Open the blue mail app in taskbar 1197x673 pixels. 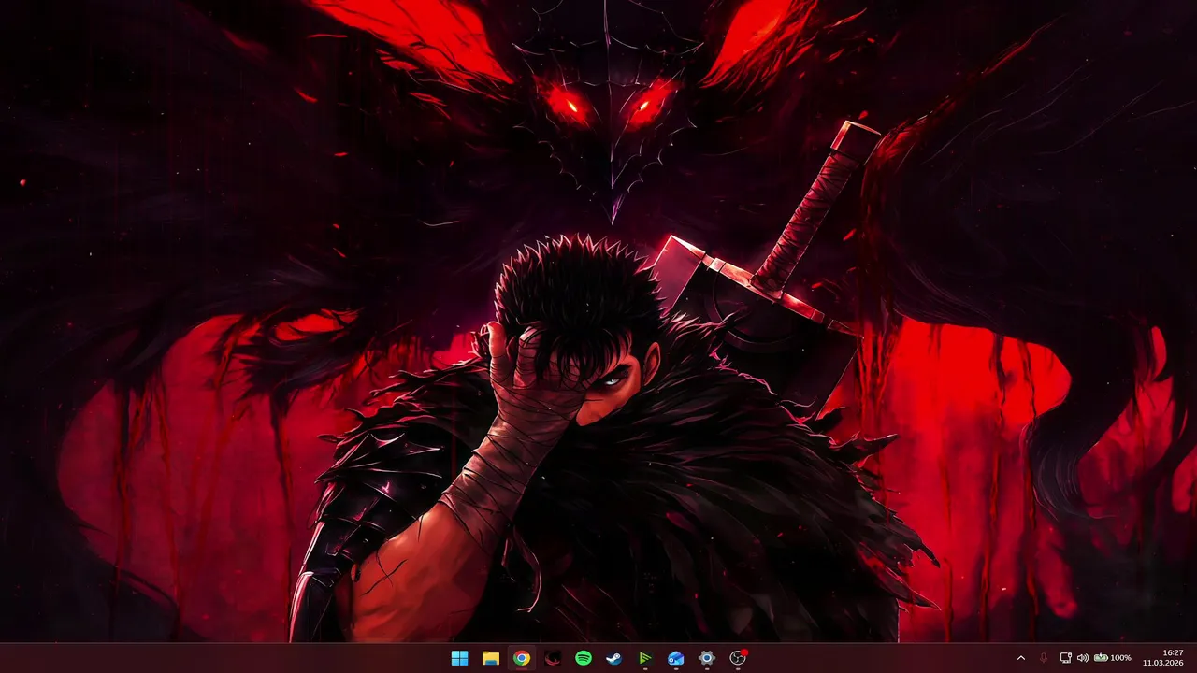coord(675,658)
